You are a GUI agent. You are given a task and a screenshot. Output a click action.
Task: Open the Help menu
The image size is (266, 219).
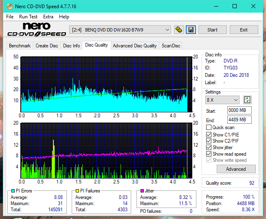(x=64, y=17)
